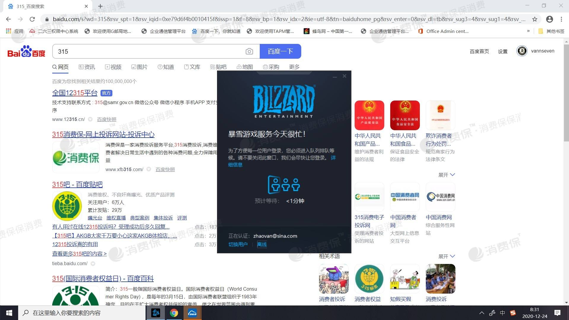Switch to the 图片 search tab
Viewport: 569px width, 320px height.
point(139,67)
